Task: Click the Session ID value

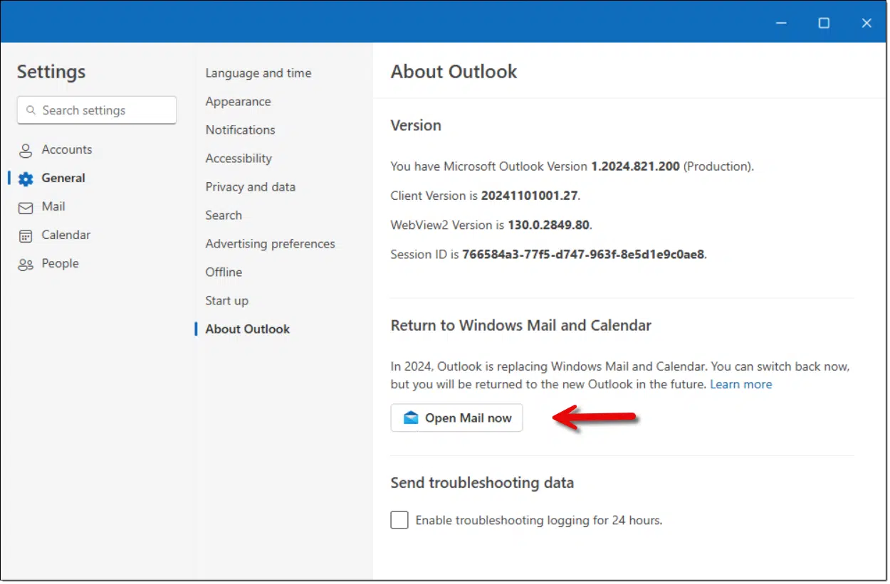Action: coord(583,254)
